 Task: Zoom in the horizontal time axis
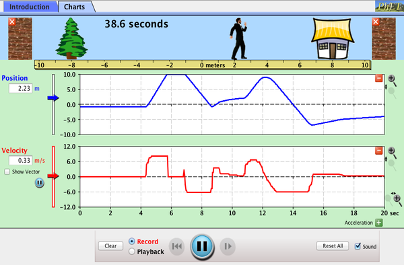pos(397,199)
